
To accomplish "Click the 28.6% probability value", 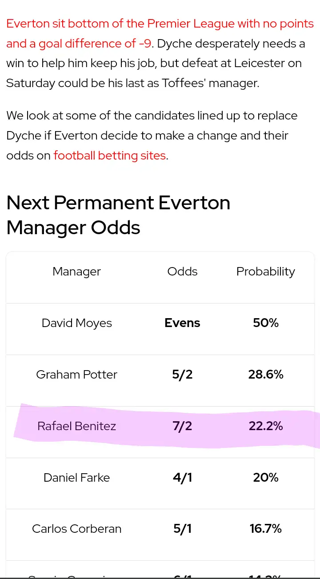I will pyautogui.click(x=265, y=375).
